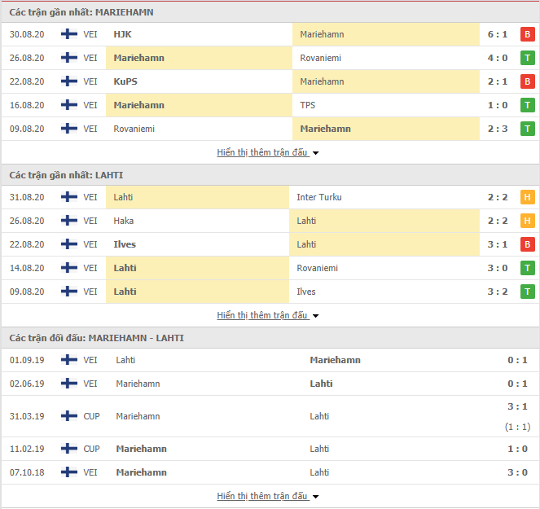The width and height of the screenshot is (540, 509).
Task: Click the 2 : 3 score
Action: coord(498,129)
